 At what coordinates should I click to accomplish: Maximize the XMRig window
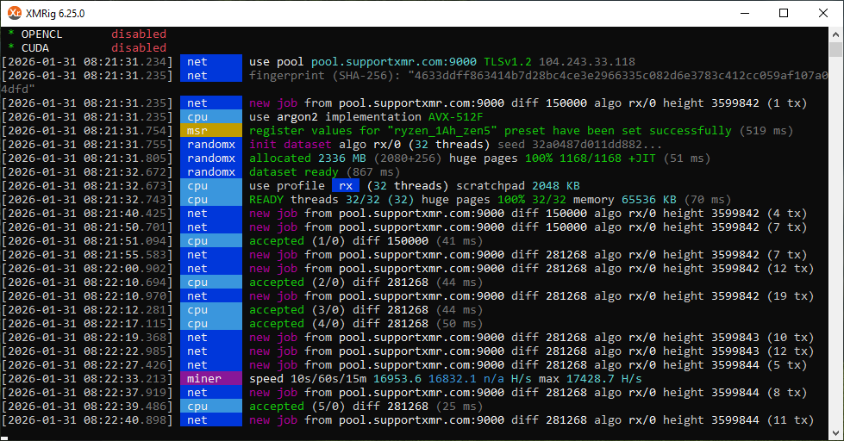coord(784,13)
